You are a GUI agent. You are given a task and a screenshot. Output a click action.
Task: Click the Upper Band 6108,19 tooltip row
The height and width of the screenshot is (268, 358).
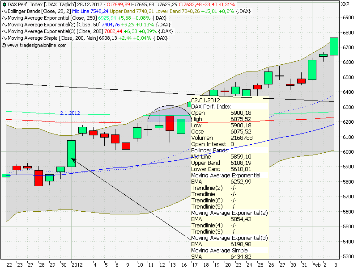[230, 163]
